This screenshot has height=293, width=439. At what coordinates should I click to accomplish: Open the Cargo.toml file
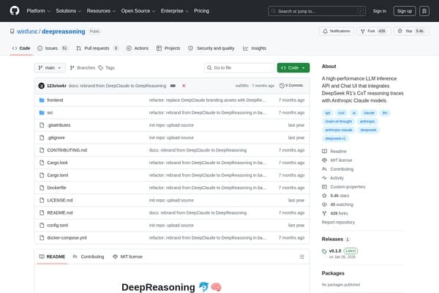(57, 175)
